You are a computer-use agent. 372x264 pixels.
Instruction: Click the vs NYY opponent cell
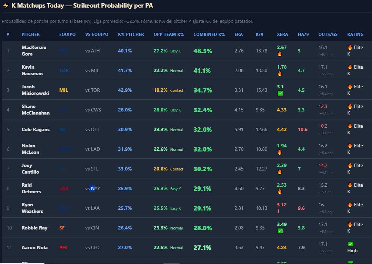(93, 188)
